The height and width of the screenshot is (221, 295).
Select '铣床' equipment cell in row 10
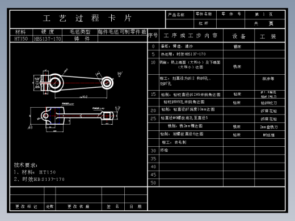point(239,66)
